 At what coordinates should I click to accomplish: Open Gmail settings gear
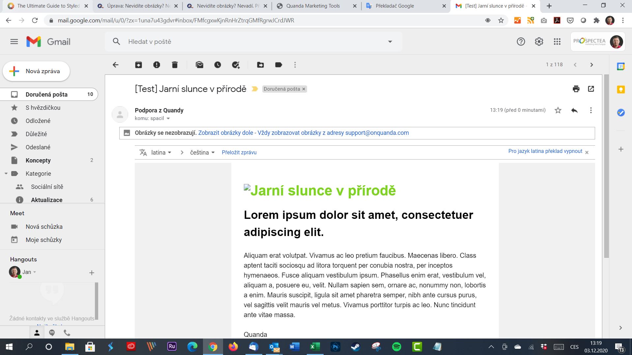click(539, 42)
